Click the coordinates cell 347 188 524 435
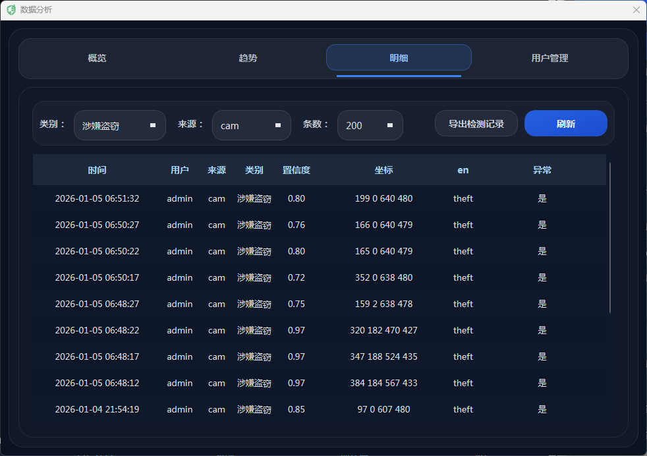Screen dimensions: 647x456 click(x=383, y=357)
